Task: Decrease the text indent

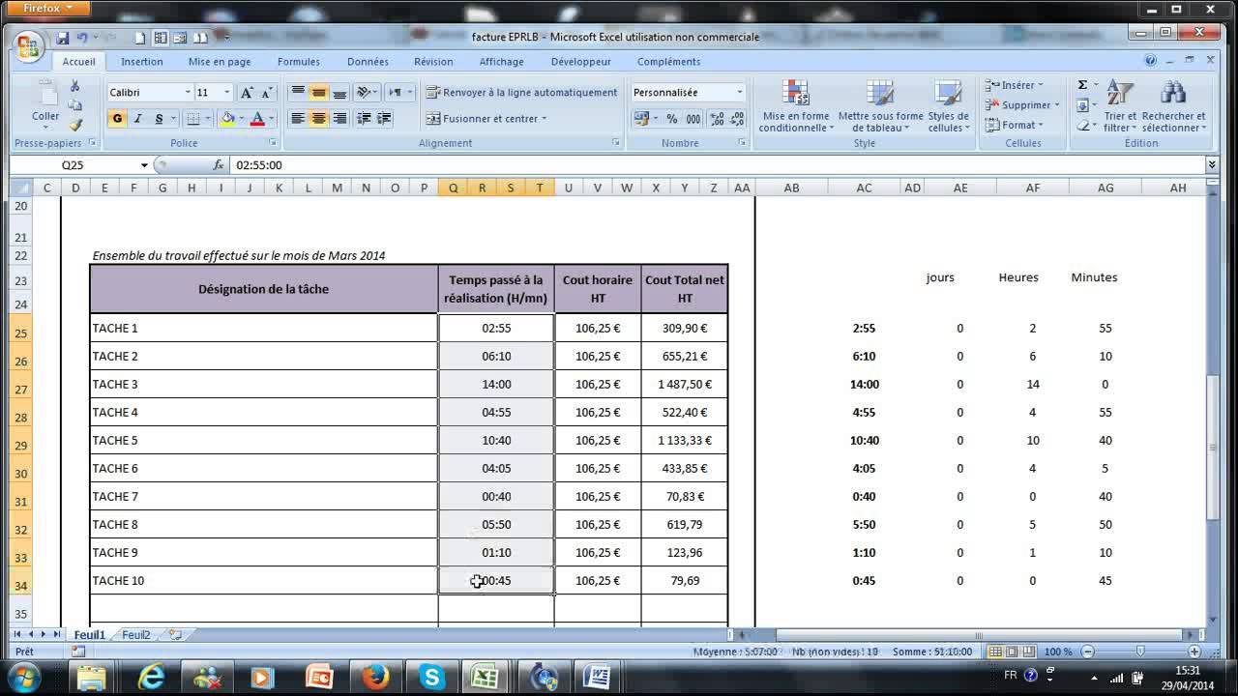Action: 364,119
